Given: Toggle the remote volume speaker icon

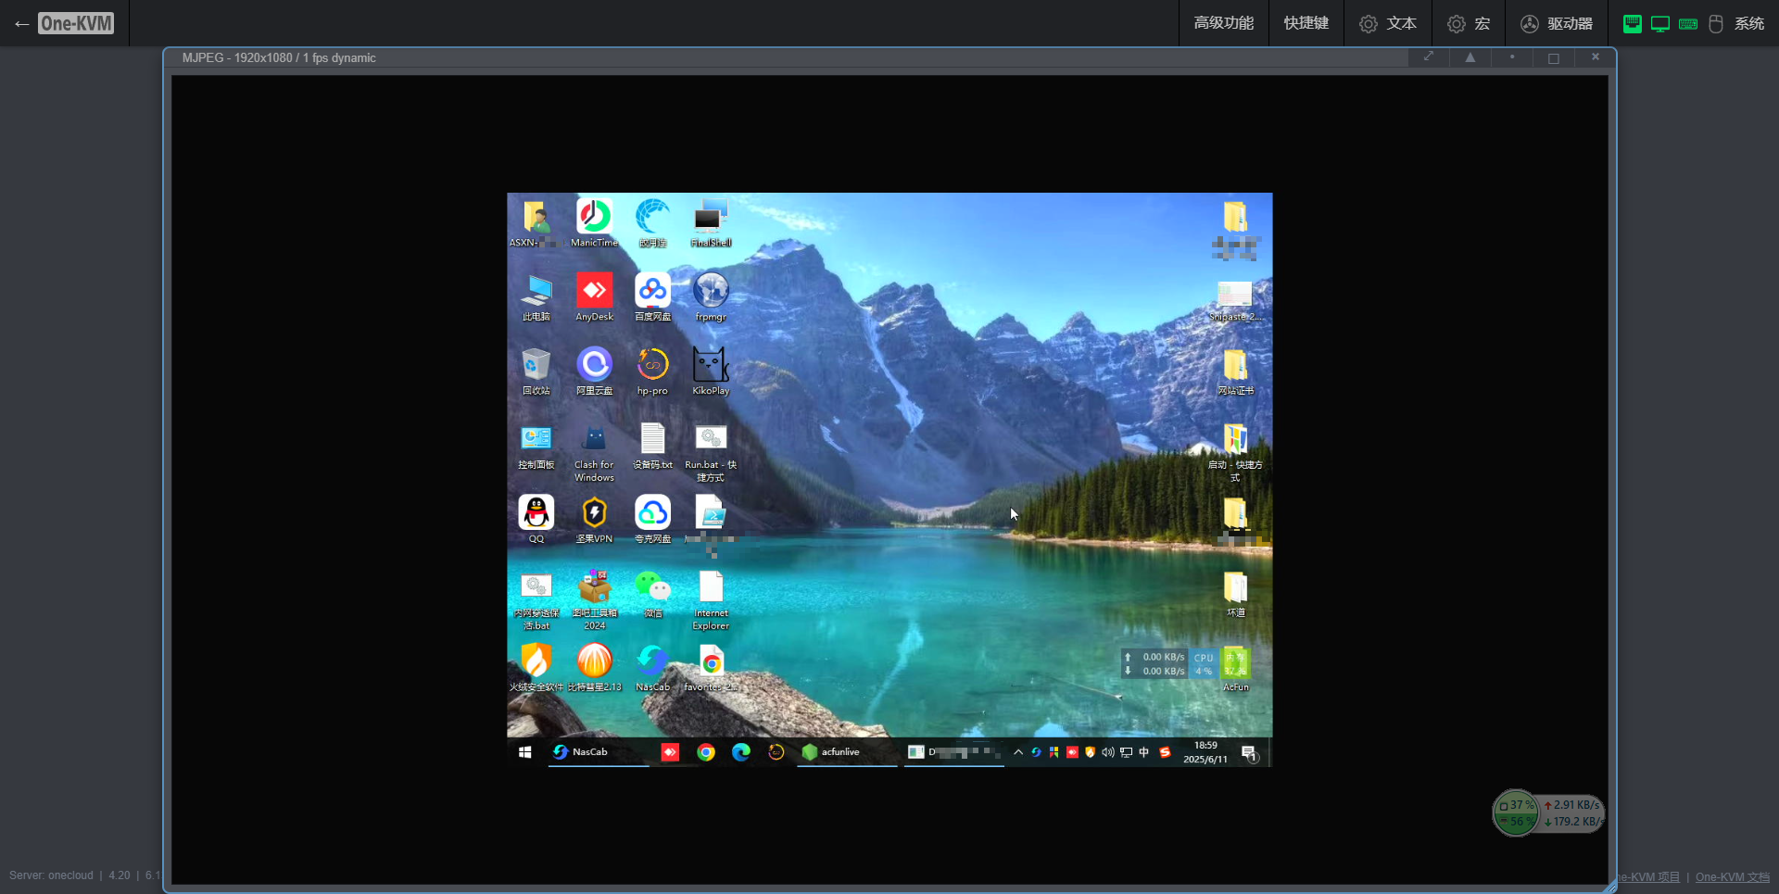Looking at the screenshot, I should pyautogui.click(x=1108, y=752).
